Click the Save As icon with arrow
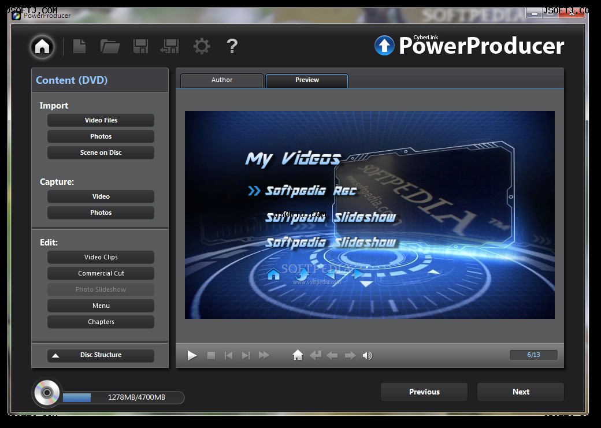 click(170, 46)
